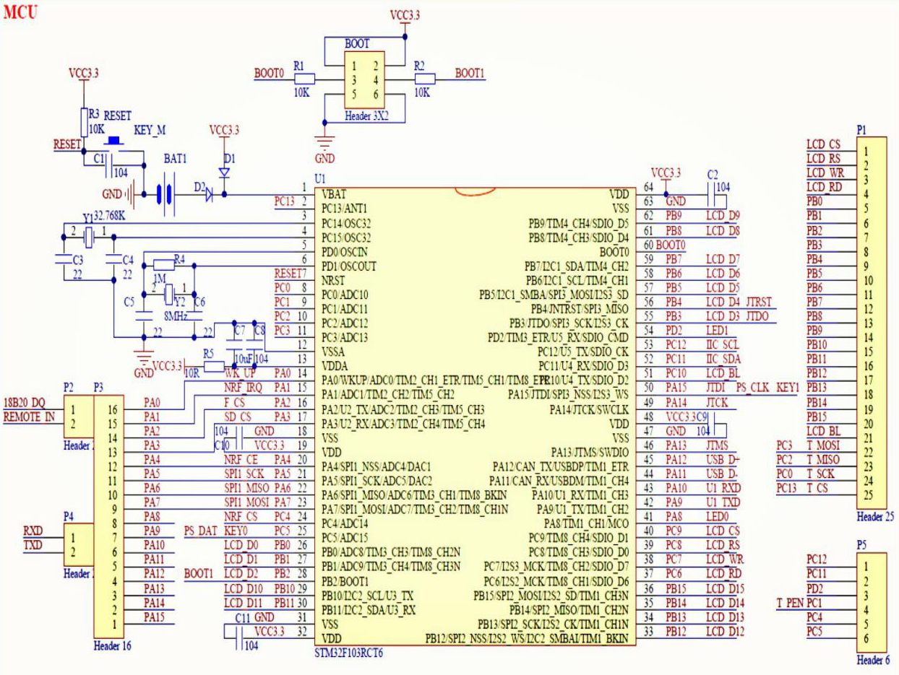Click diode D1 below VCC3.3
The height and width of the screenshot is (675, 899).
click(223, 173)
